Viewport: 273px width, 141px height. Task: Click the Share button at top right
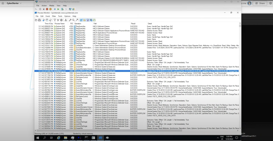click(x=260, y=3)
